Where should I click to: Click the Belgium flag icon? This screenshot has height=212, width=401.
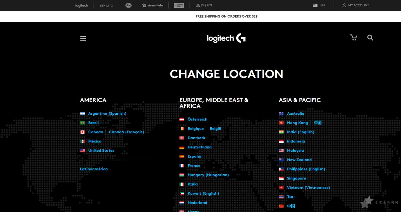[x=182, y=129]
